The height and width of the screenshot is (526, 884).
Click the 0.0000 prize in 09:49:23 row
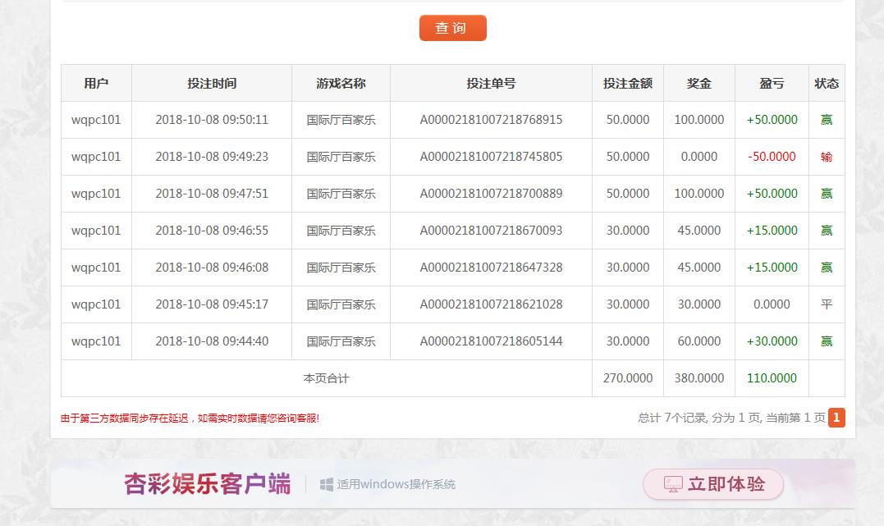point(699,157)
